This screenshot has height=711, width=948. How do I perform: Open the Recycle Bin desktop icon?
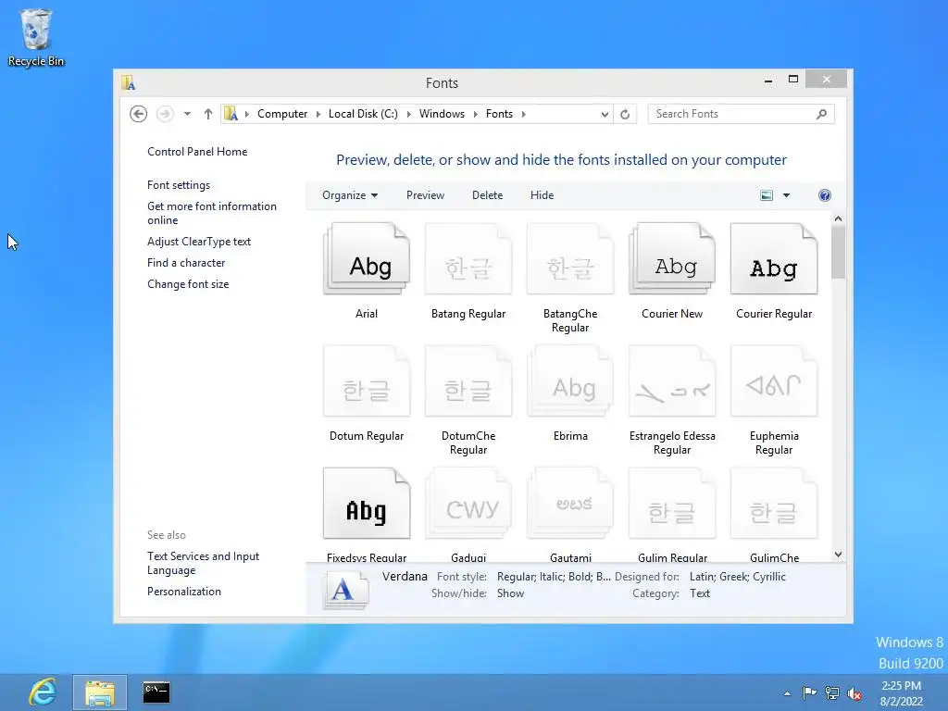(x=36, y=37)
